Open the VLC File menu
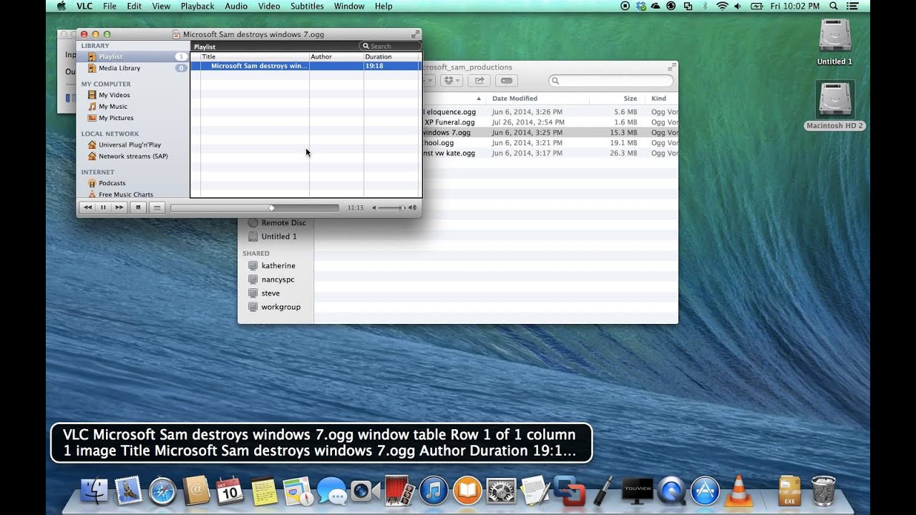 pyautogui.click(x=109, y=6)
